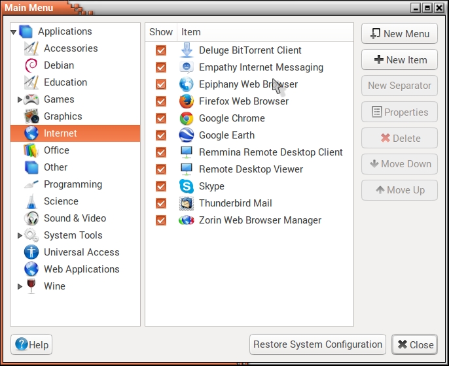449x366 pixels.
Task: Toggle Show checkbox for Epiphany Web Browser
Action: tap(161, 84)
